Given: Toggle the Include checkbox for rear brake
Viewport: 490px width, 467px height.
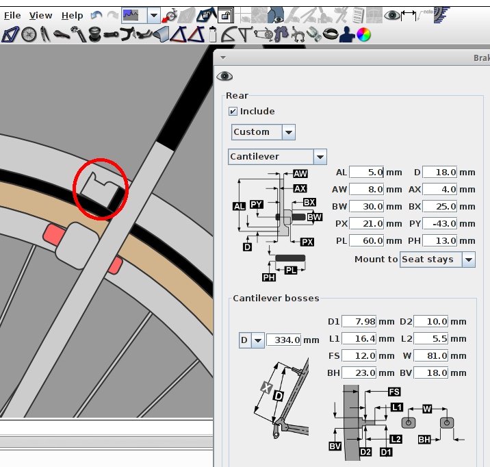Looking at the screenshot, I should (x=233, y=112).
